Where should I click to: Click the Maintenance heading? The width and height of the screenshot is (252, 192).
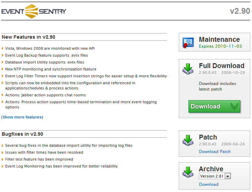[219, 39]
